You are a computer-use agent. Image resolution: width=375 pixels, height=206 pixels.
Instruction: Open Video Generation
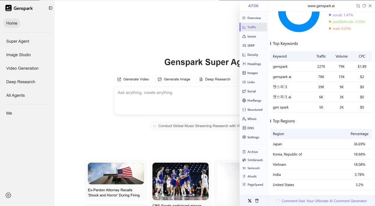[22, 68]
